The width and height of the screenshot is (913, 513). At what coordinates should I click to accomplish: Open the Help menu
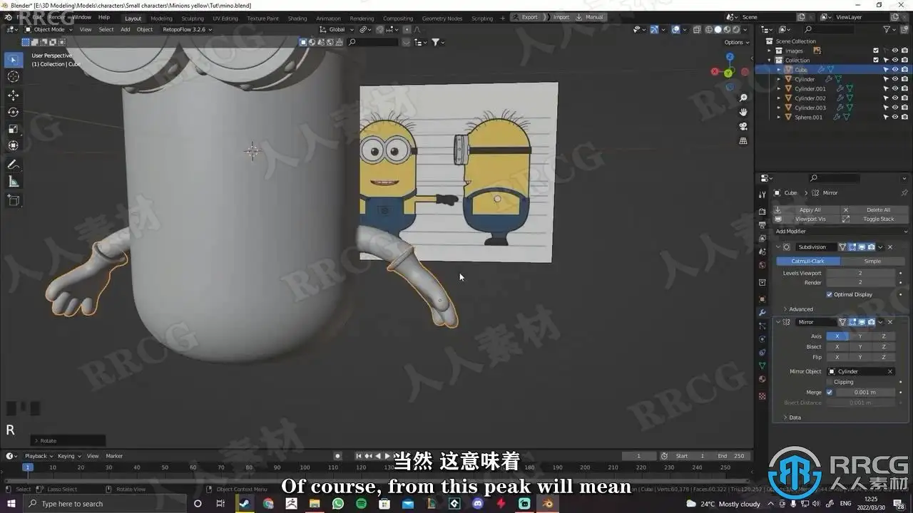click(x=104, y=17)
